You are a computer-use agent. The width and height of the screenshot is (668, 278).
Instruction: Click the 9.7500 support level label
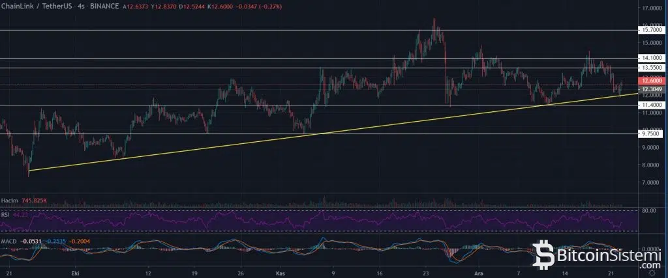[652, 133]
